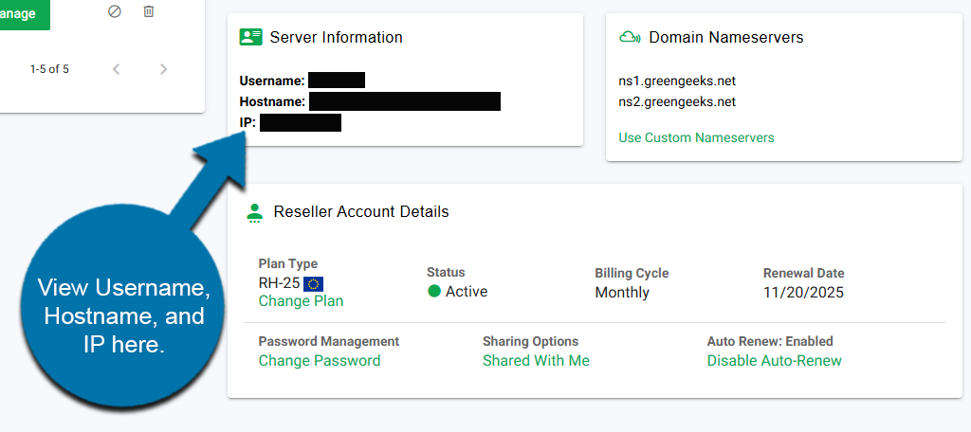
Task: Click the circle-slash suspend icon
Action: [x=115, y=11]
